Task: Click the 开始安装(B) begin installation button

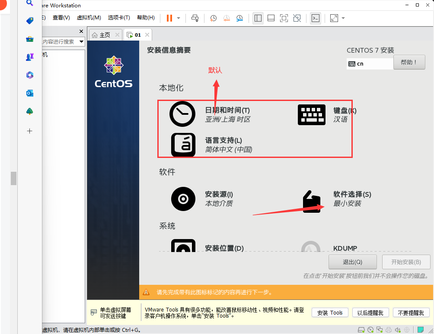Action: click(406, 262)
